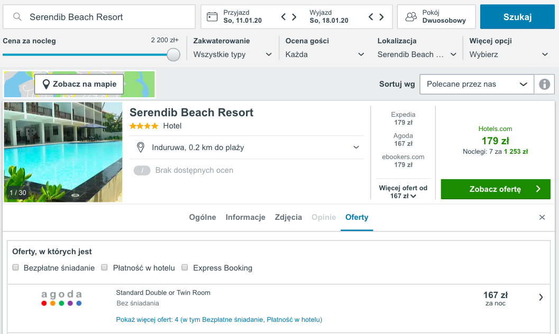Move arrival date to previous day
Screen dimensions: 559x334
point(283,17)
